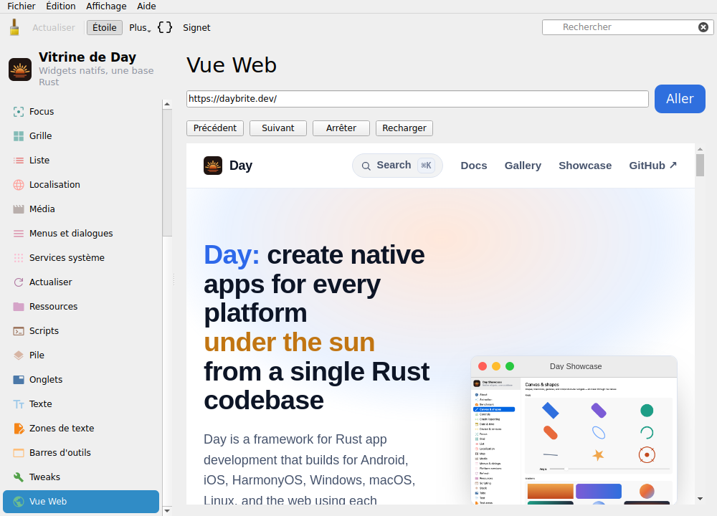Open the Édition menu
717x516 pixels.
click(61, 6)
